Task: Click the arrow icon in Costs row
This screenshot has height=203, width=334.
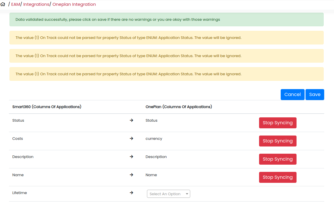Action: (x=131, y=138)
